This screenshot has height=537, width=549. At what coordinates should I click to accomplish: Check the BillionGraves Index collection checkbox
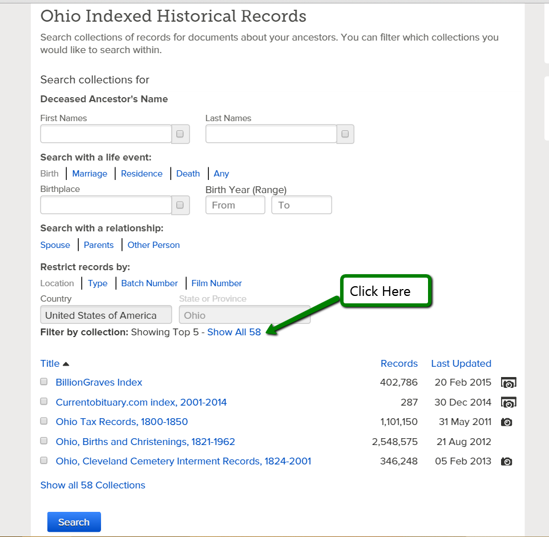coord(43,382)
